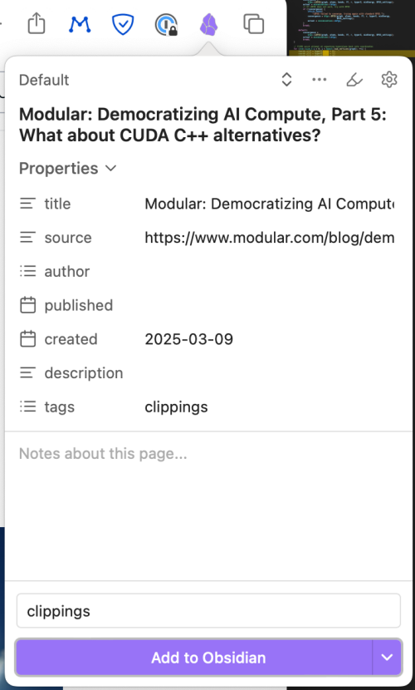The image size is (415, 690).
Task: Collapse the Properties section
Action: pos(67,168)
